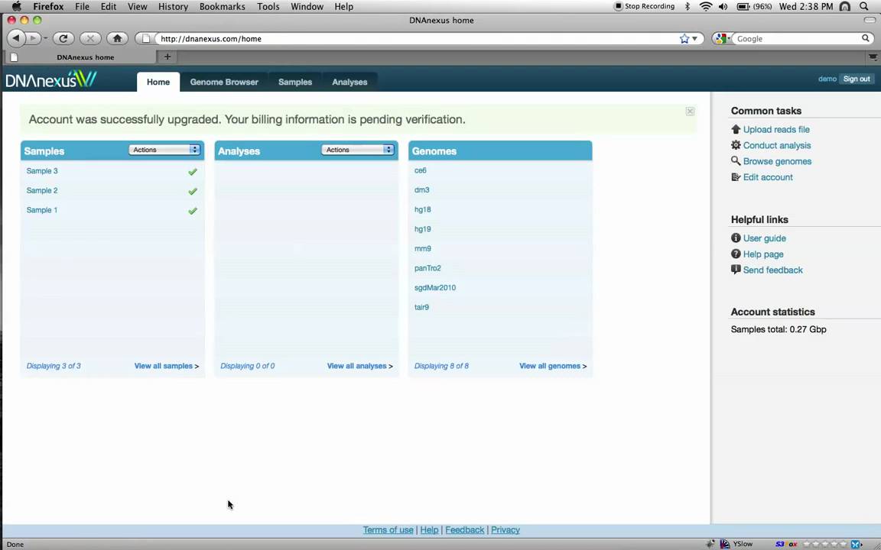Open View all samples link
Viewport: 881px width, 550px height.
[166, 366]
